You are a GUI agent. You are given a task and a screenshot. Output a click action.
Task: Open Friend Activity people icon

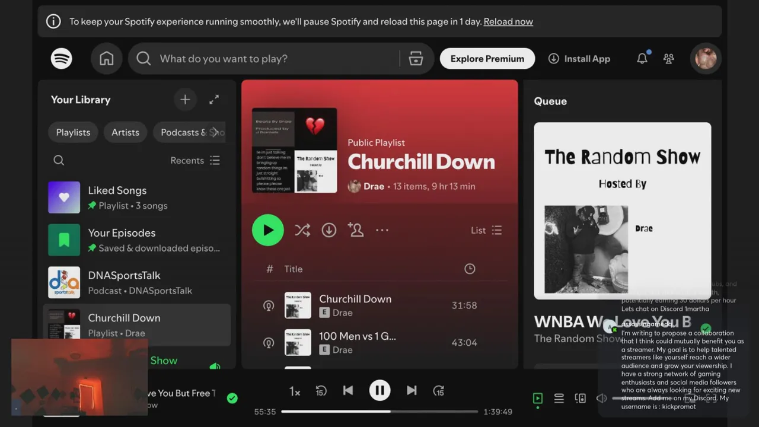click(669, 58)
